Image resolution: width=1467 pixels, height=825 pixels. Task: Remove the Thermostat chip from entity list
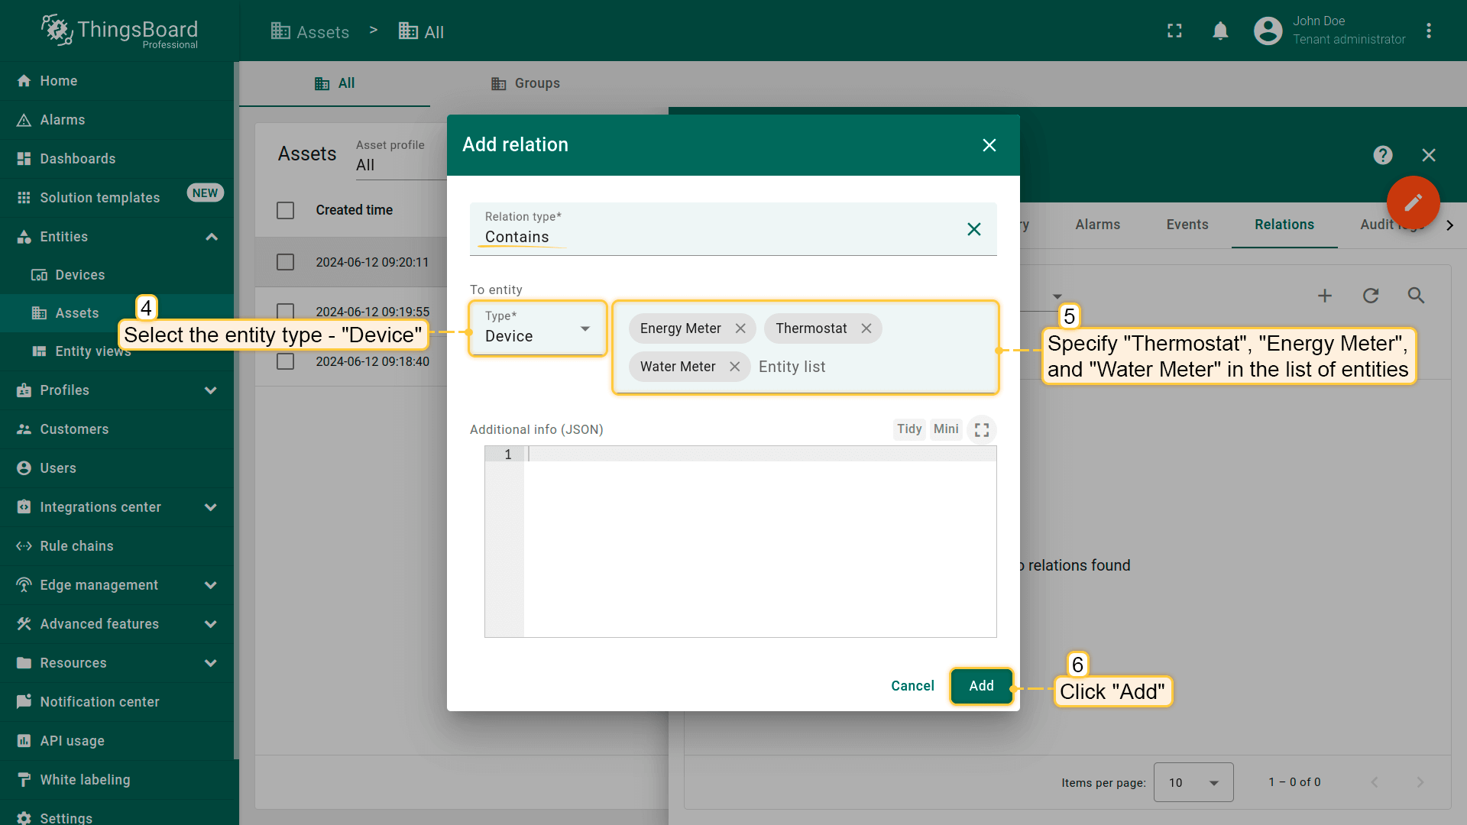[866, 328]
